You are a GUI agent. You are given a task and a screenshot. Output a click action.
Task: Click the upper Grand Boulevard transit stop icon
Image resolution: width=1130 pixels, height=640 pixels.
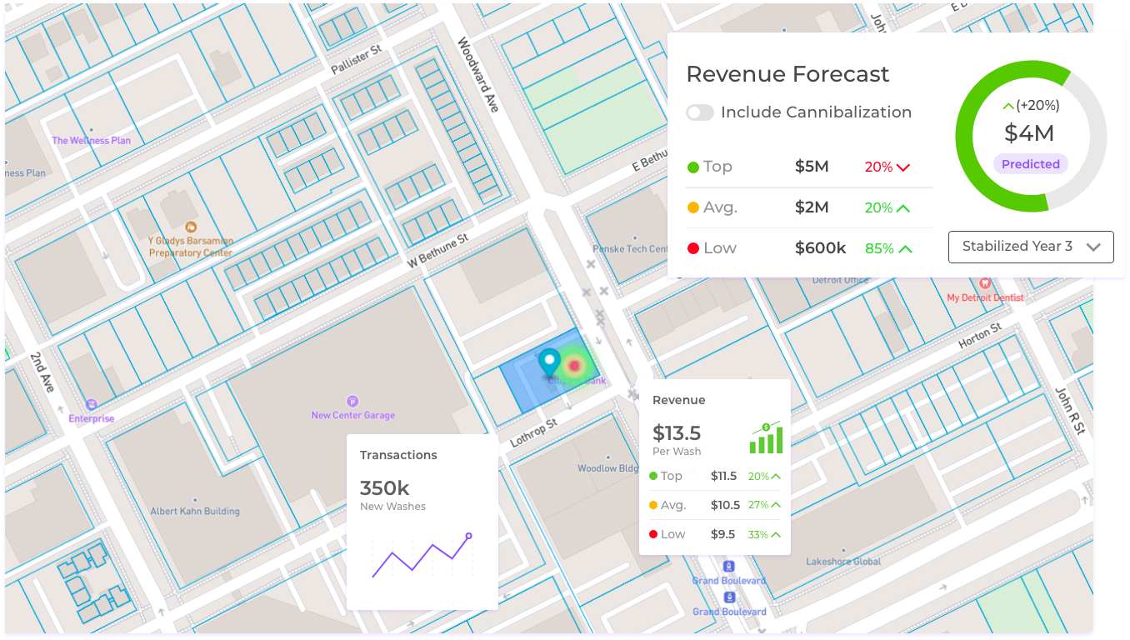(x=730, y=567)
